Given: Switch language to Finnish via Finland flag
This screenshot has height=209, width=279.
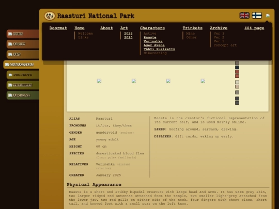Looking at the screenshot, I should pos(257,15).
